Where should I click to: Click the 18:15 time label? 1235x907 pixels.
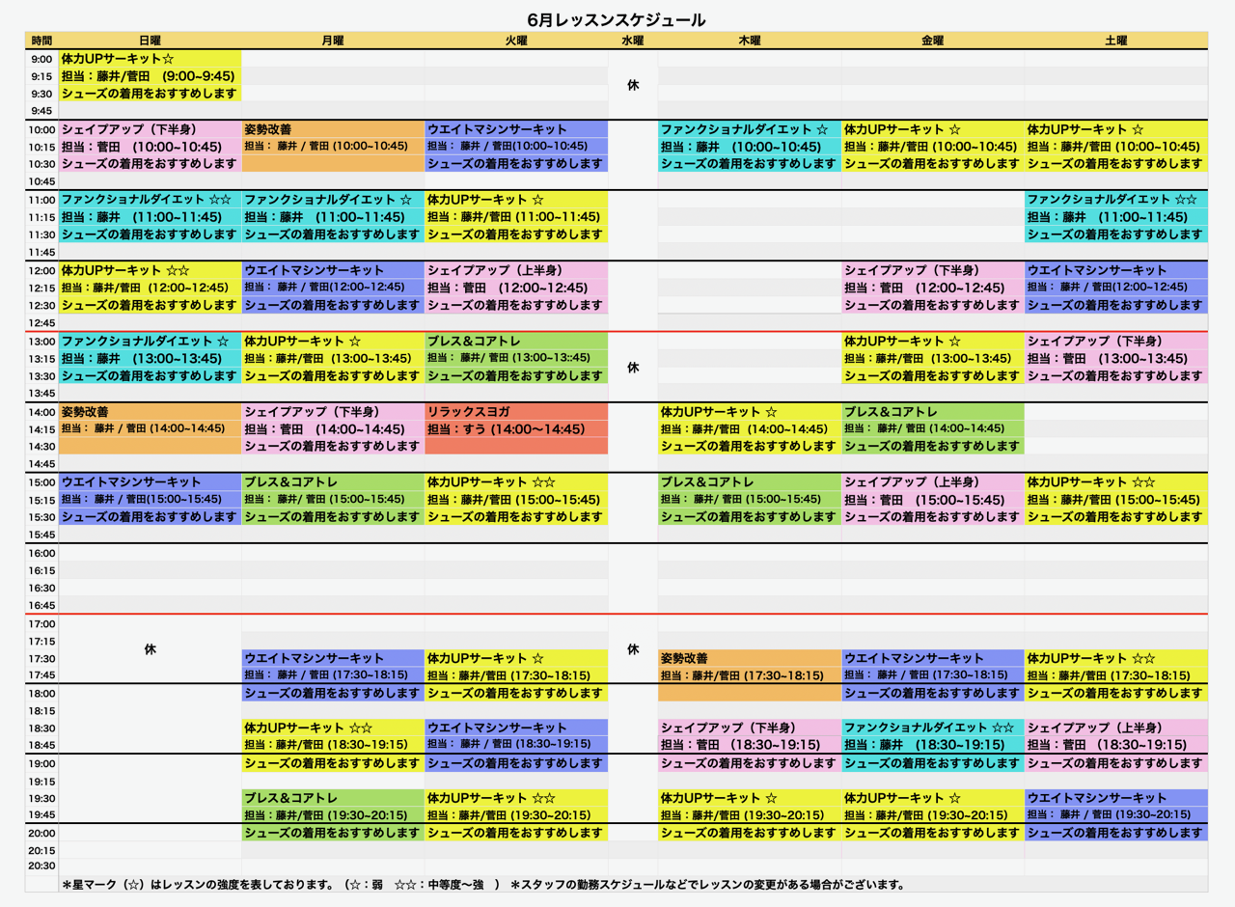point(41,710)
